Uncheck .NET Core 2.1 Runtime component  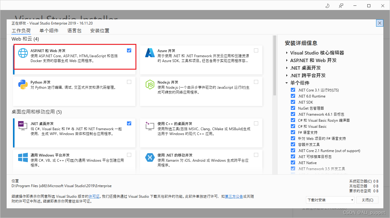coord(293,150)
